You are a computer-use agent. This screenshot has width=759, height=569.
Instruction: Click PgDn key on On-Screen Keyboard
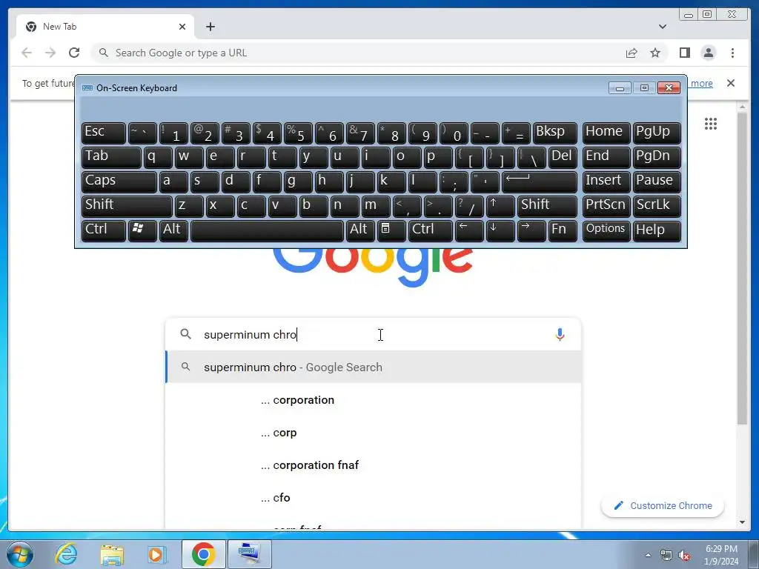click(x=657, y=157)
